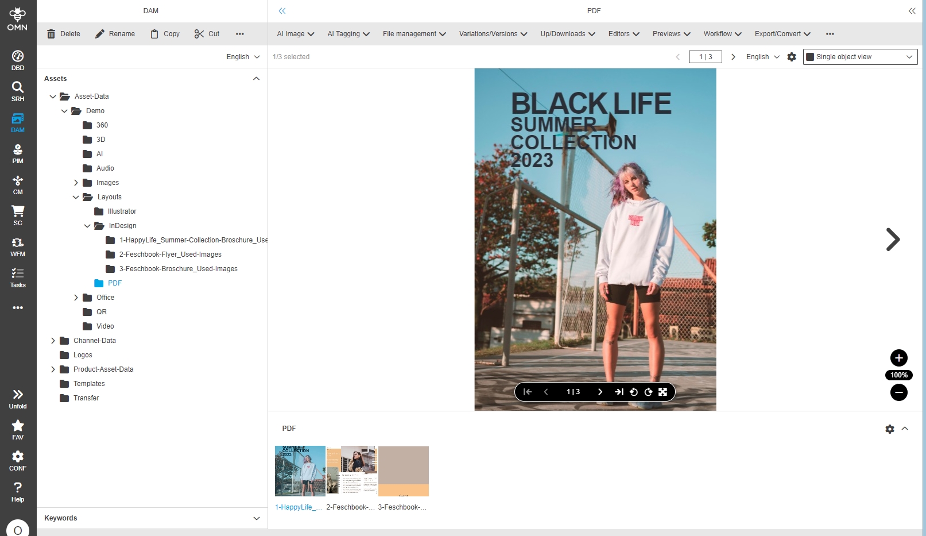The image size is (926, 536).
Task: Open the viewer settings gear next to English
Action: coord(792,57)
